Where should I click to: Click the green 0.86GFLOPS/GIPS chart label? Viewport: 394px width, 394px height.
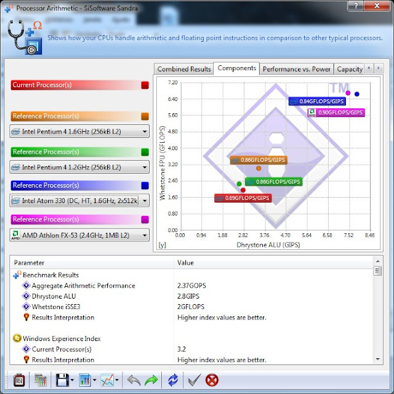tap(273, 182)
